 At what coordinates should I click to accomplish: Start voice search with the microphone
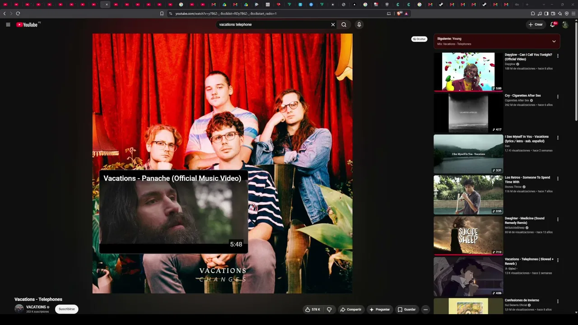tap(359, 25)
